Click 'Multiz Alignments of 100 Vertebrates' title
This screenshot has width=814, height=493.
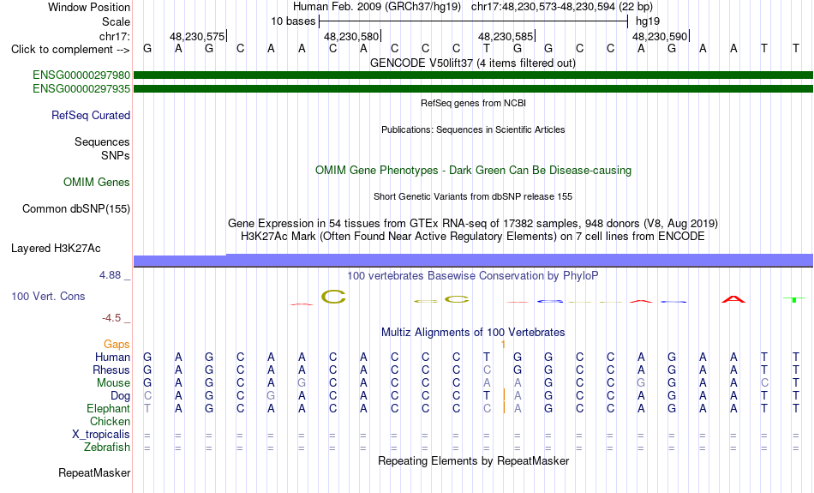click(473, 333)
